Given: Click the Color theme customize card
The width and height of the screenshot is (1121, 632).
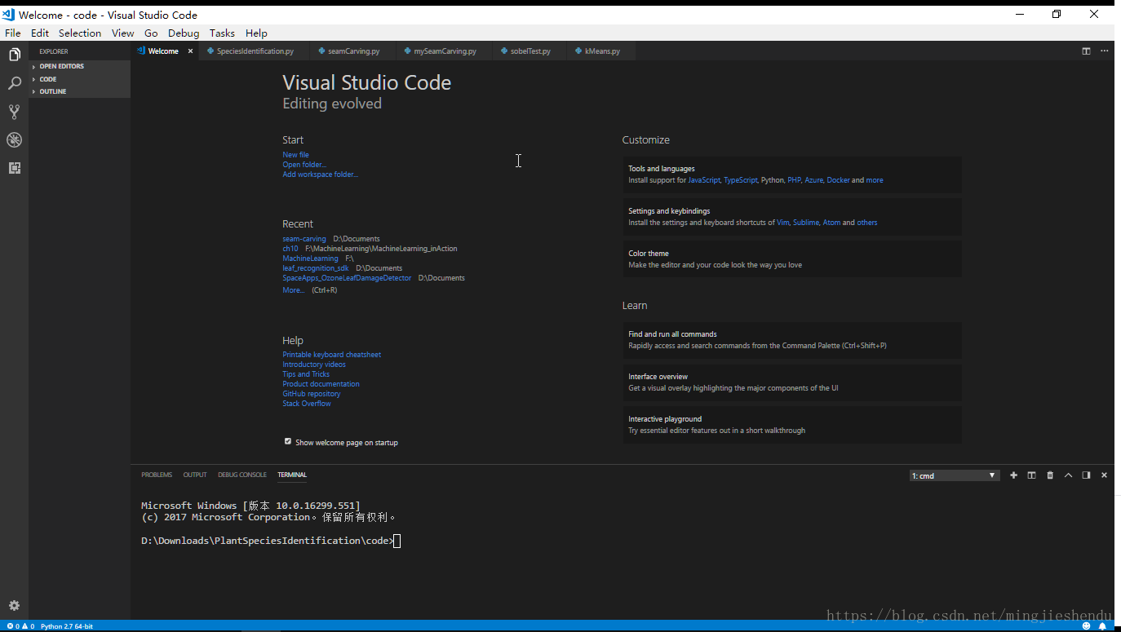Looking at the screenshot, I should (791, 259).
